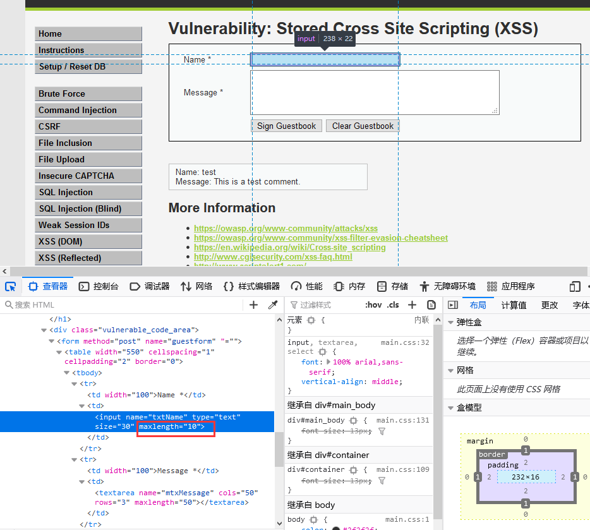
Task: Collapse the 盒模型 box model section
Action: point(450,407)
